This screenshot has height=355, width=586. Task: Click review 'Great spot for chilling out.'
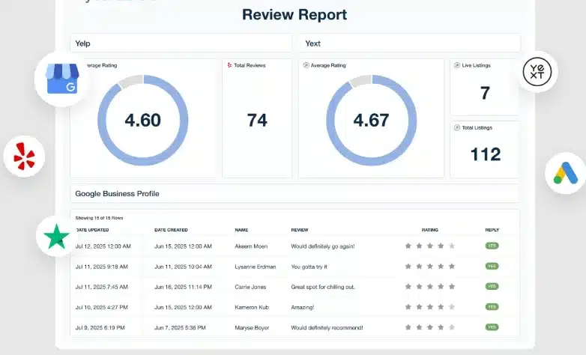[x=323, y=287]
